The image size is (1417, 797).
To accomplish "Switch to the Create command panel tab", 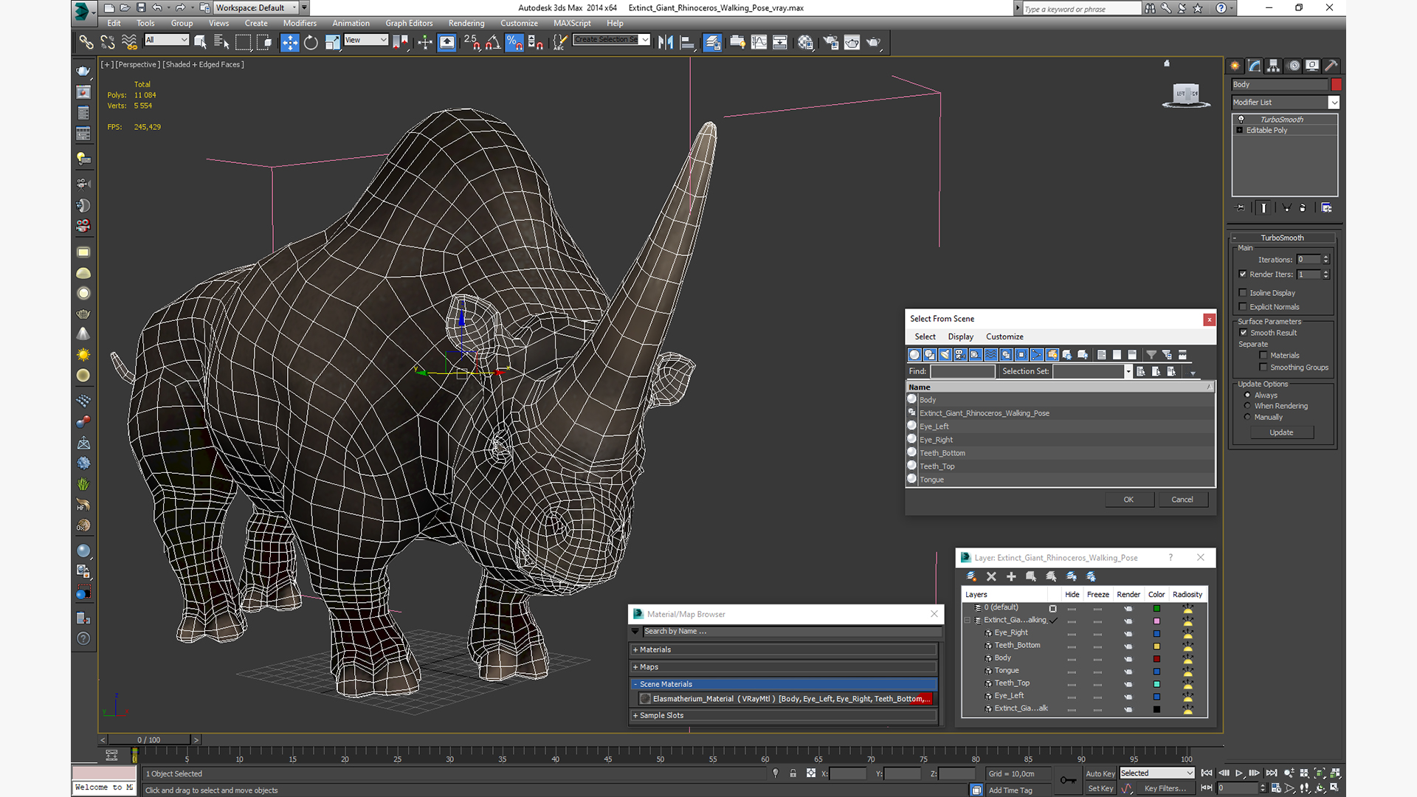I will pyautogui.click(x=1235, y=66).
